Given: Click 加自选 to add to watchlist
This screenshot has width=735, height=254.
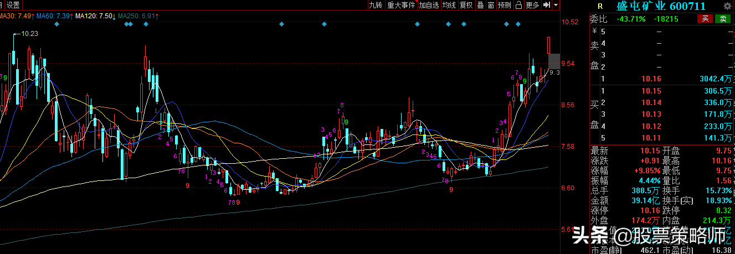Looking at the screenshot, I should coord(429,5).
